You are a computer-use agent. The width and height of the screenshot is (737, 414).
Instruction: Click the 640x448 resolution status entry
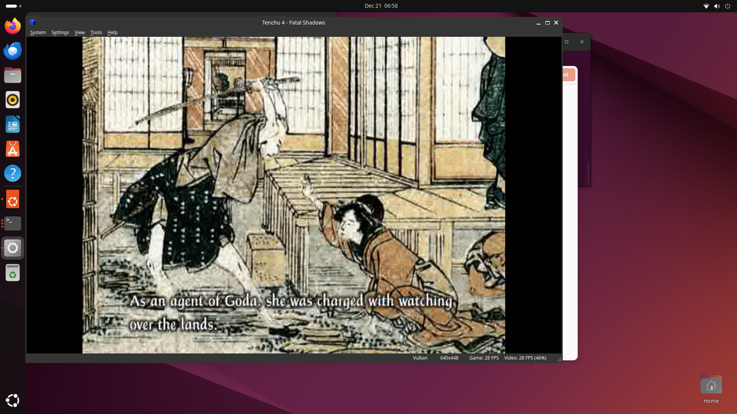pyautogui.click(x=449, y=358)
